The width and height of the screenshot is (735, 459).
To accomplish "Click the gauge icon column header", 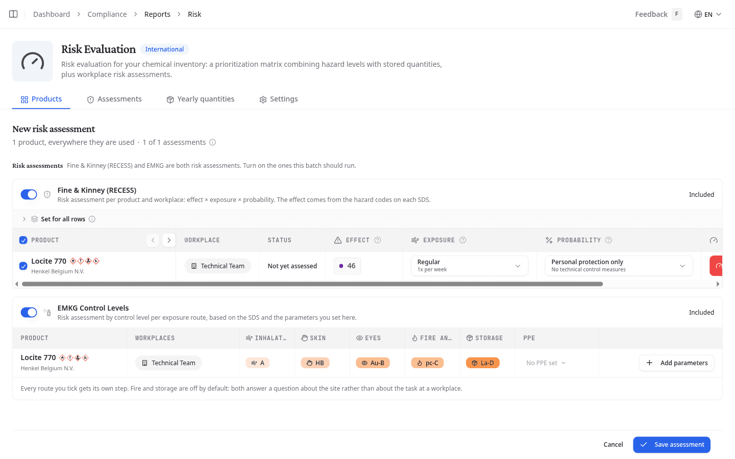I will (714, 240).
